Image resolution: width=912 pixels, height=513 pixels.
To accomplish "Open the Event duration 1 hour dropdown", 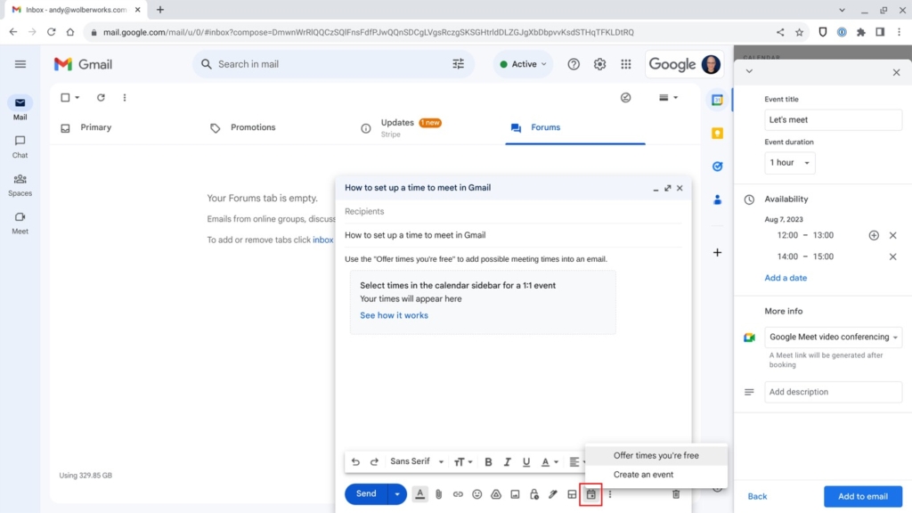I will [788, 162].
